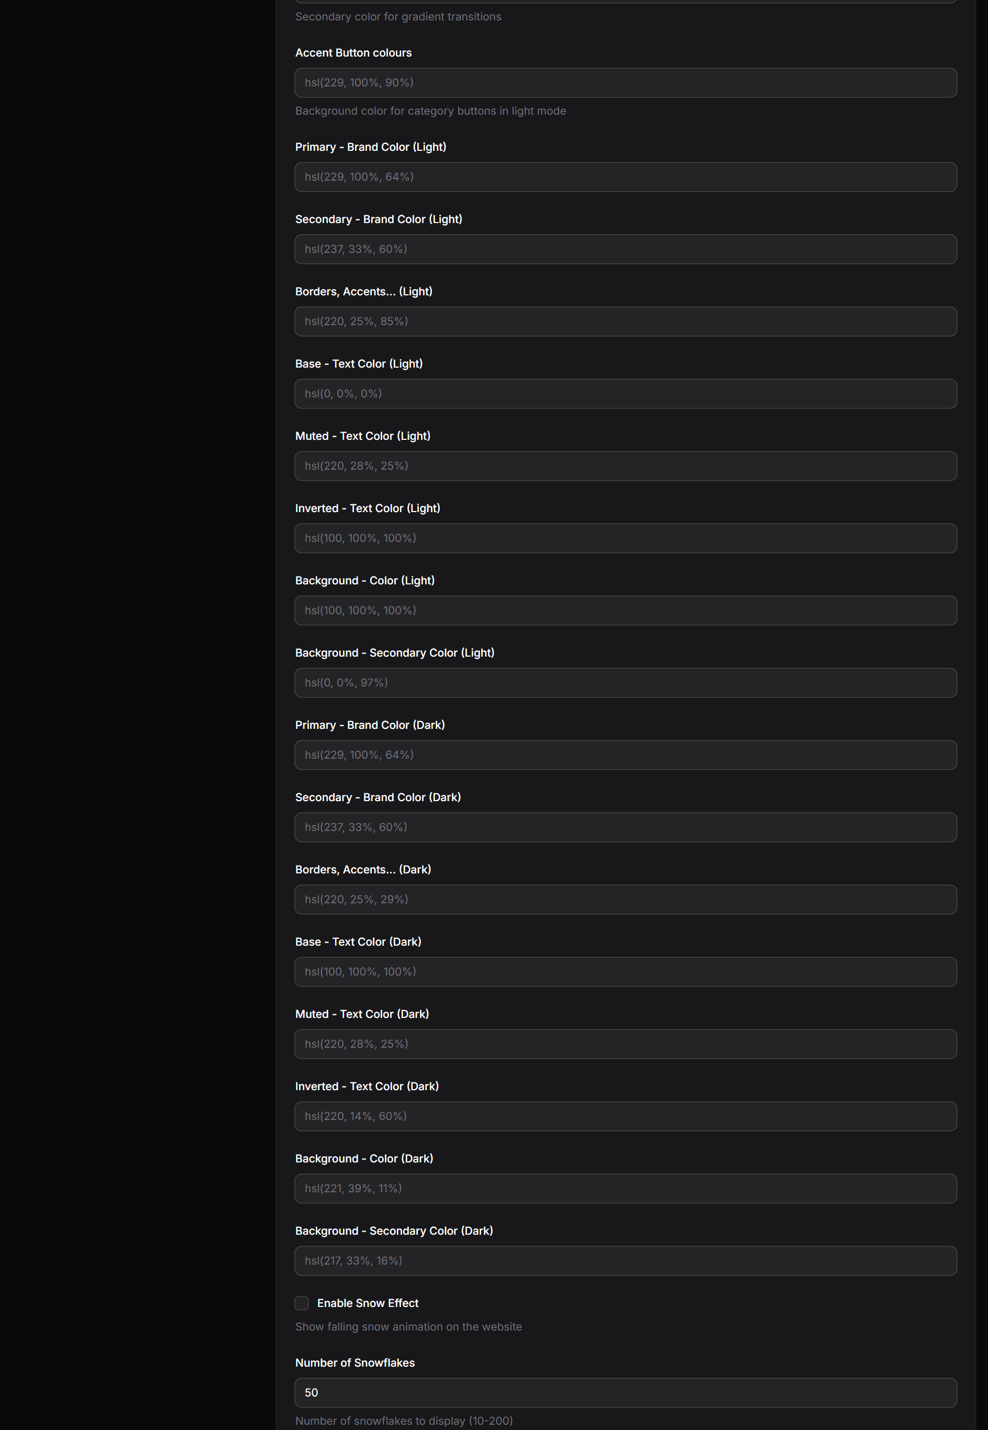Click the Base Text Color (Light) input
This screenshot has width=988, height=1430.
pyautogui.click(x=625, y=394)
